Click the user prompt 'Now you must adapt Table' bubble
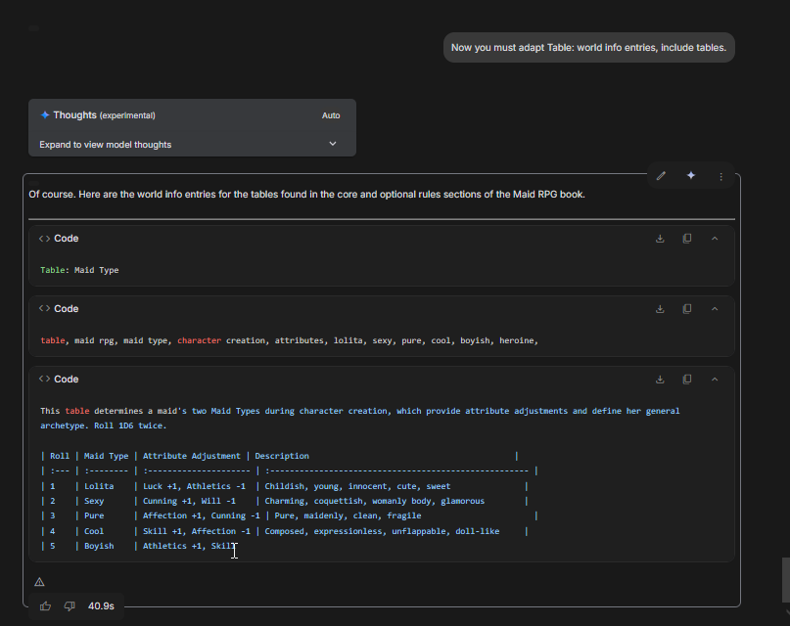790x626 pixels. 589,48
